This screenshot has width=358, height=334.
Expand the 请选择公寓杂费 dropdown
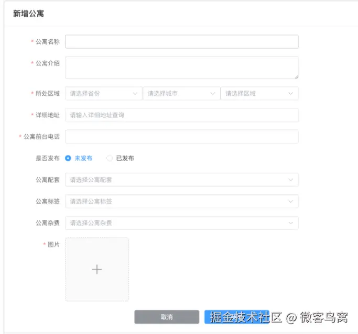tap(181, 222)
